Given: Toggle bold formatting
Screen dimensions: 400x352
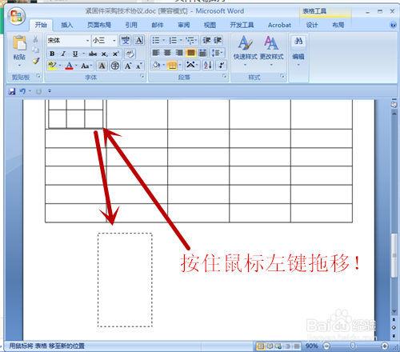Looking at the screenshot, I should [52, 54].
